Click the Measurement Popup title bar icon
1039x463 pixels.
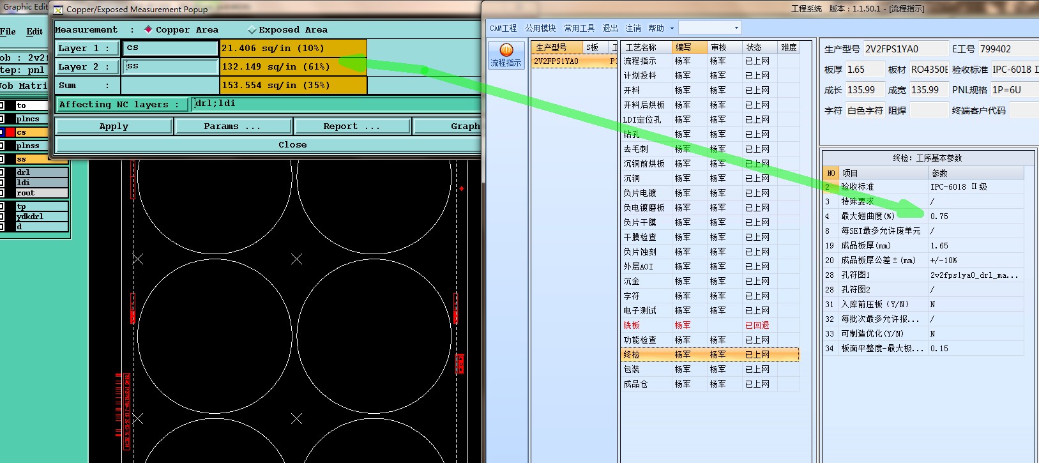[58, 10]
